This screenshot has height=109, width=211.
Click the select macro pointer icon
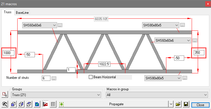(5, 94)
